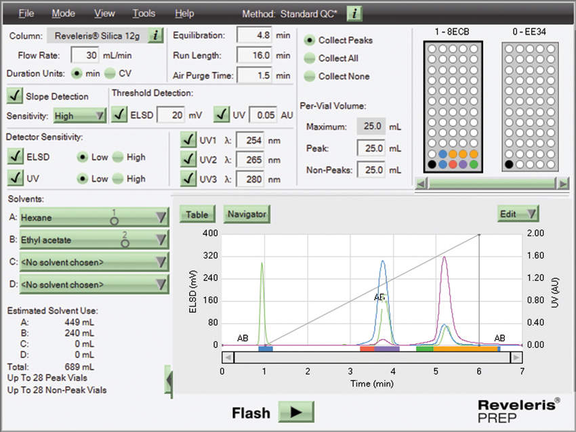The image size is (576, 432).
Task: Click the chromatogram scroll left arrow
Action: pyautogui.click(x=228, y=357)
